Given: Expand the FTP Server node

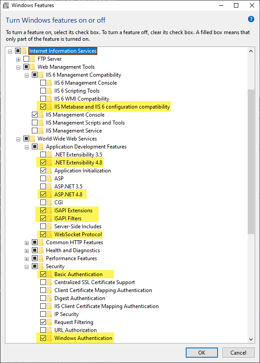Looking at the screenshot, I should pyautogui.click(x=18, y=59).
